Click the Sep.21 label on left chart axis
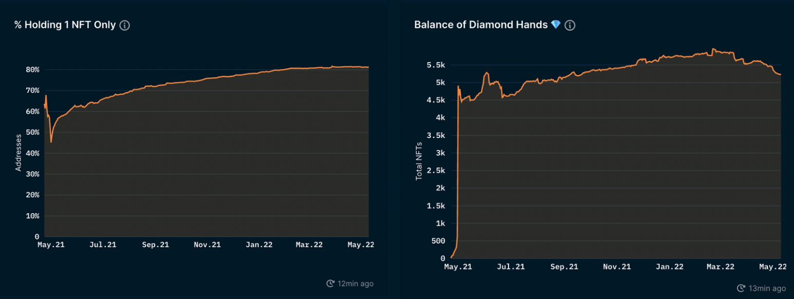Screen dimensions: 794x299 point(156,245)
